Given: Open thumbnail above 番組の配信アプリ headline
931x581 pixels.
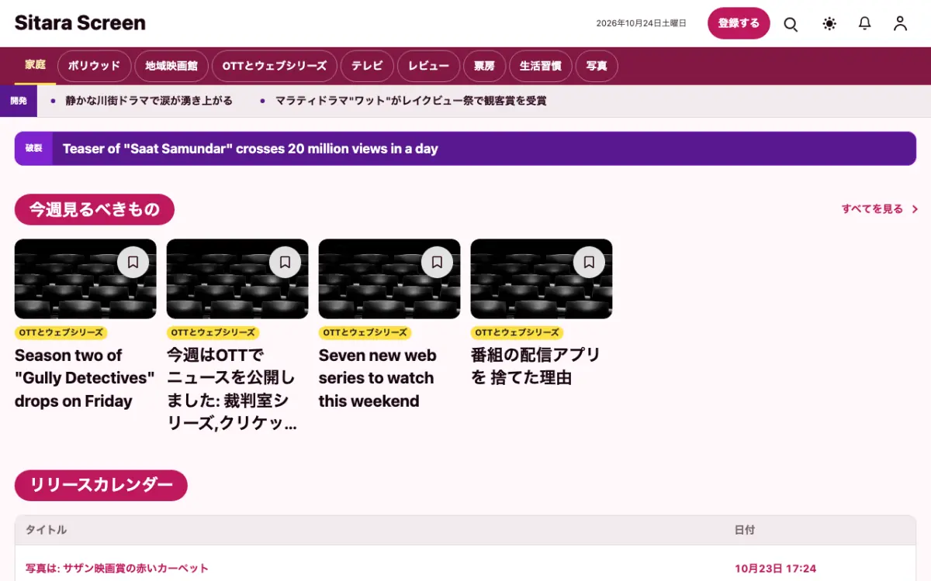Looking at the screenshot, I should (x=542, y=279).
